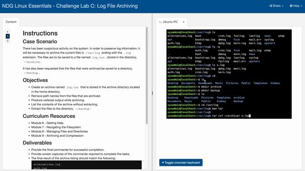305x171 pixels.
Task: Click the Share icon in header
Action: coord(271,6)
